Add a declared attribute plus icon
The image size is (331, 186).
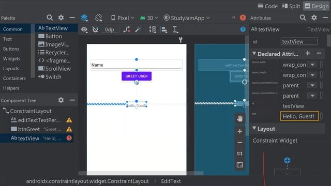click(x=308, y=53)
